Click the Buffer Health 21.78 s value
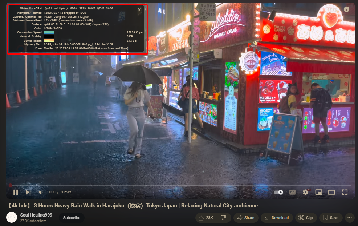Viewport: 358px width, 226px height. click(x=131, y=41)
